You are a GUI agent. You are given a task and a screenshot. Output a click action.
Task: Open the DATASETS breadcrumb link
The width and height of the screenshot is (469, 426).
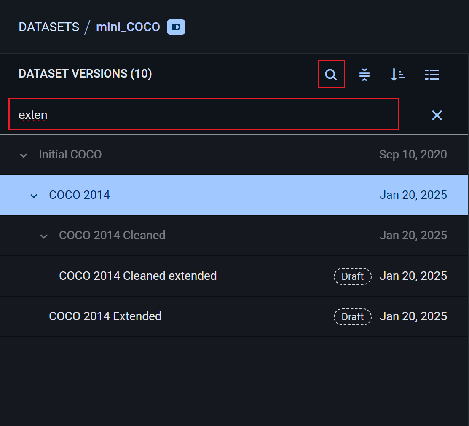tap(48, 27)
